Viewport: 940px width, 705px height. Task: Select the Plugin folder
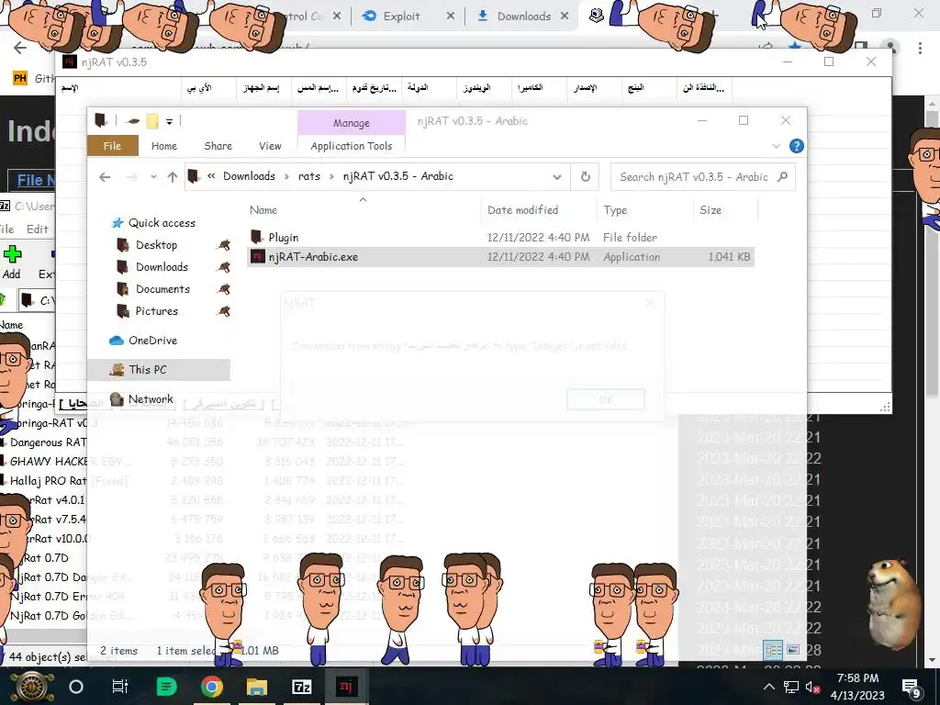283,238
